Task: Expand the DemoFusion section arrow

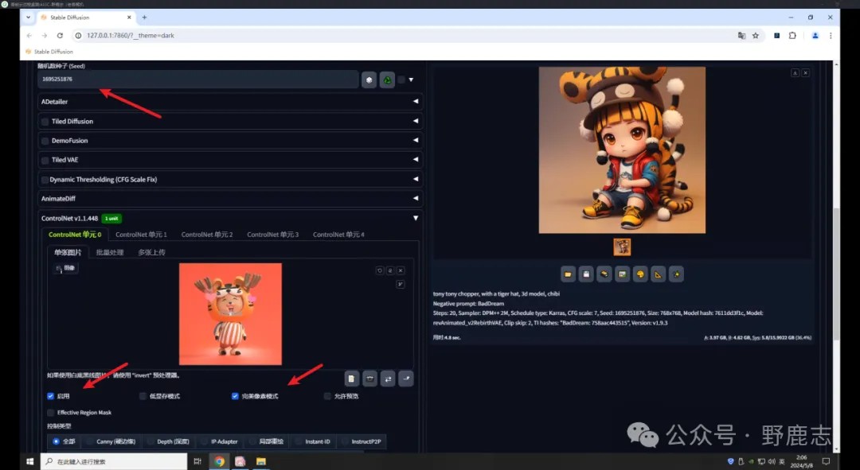Action: pyautogui.click(x=415, y=140)
